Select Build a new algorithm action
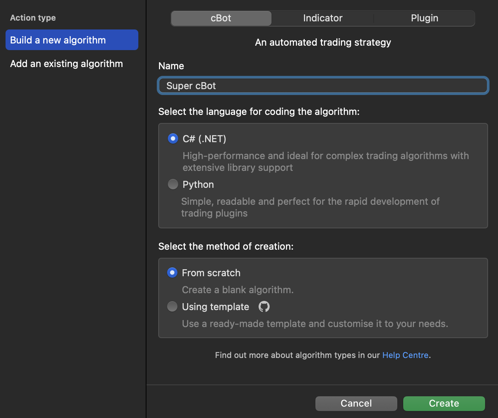 [72, 40]
